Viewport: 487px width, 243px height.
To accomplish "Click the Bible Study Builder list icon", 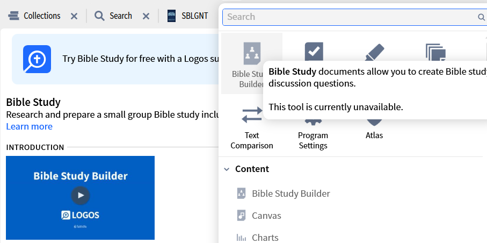I will [x=241, y=193].
